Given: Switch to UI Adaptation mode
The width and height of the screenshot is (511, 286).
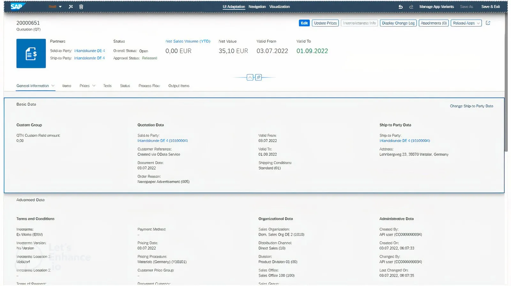Looking at the screenshot, I should coord(234,7).
